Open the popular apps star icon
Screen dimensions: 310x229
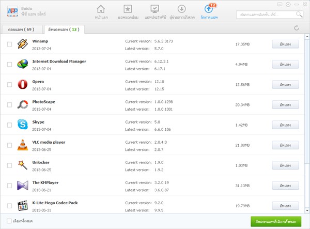(x=128, y=9)
